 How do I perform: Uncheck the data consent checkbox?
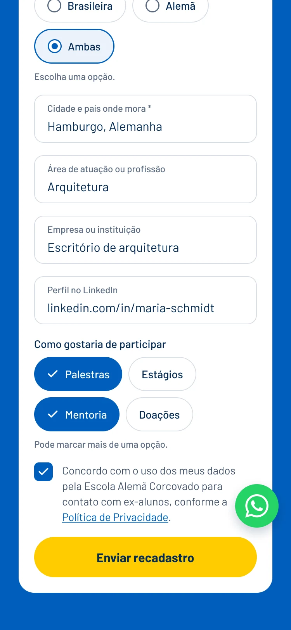click(43, 472)
